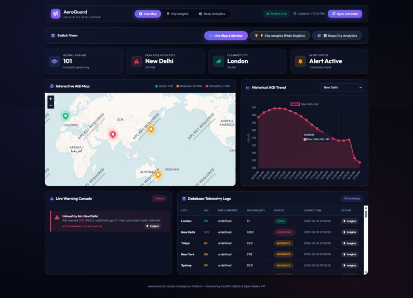Click the red New Delhi map marker
Image resolution: width=413 pixels, height=298 pixels.
point(113,135)
